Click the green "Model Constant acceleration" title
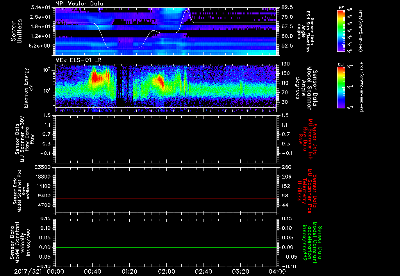Viewport: 400px width, 276px height. (312, 243)
